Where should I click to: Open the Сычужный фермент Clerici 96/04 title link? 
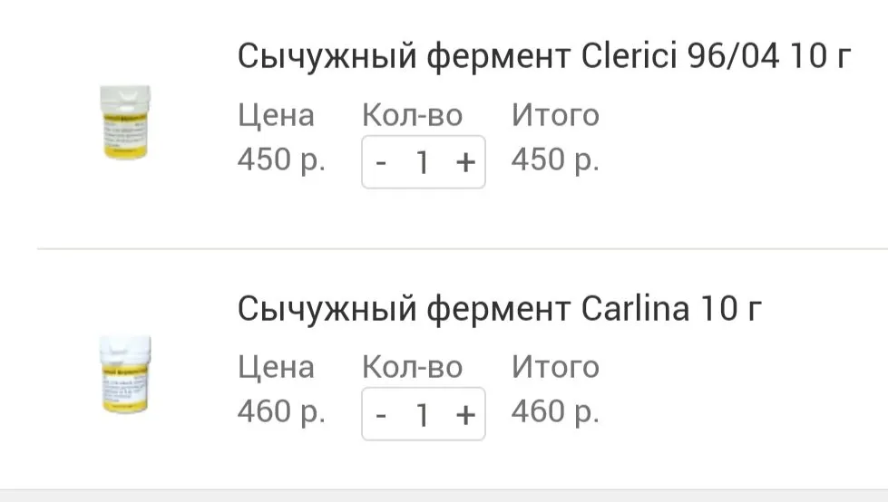(x=544, y=57)
